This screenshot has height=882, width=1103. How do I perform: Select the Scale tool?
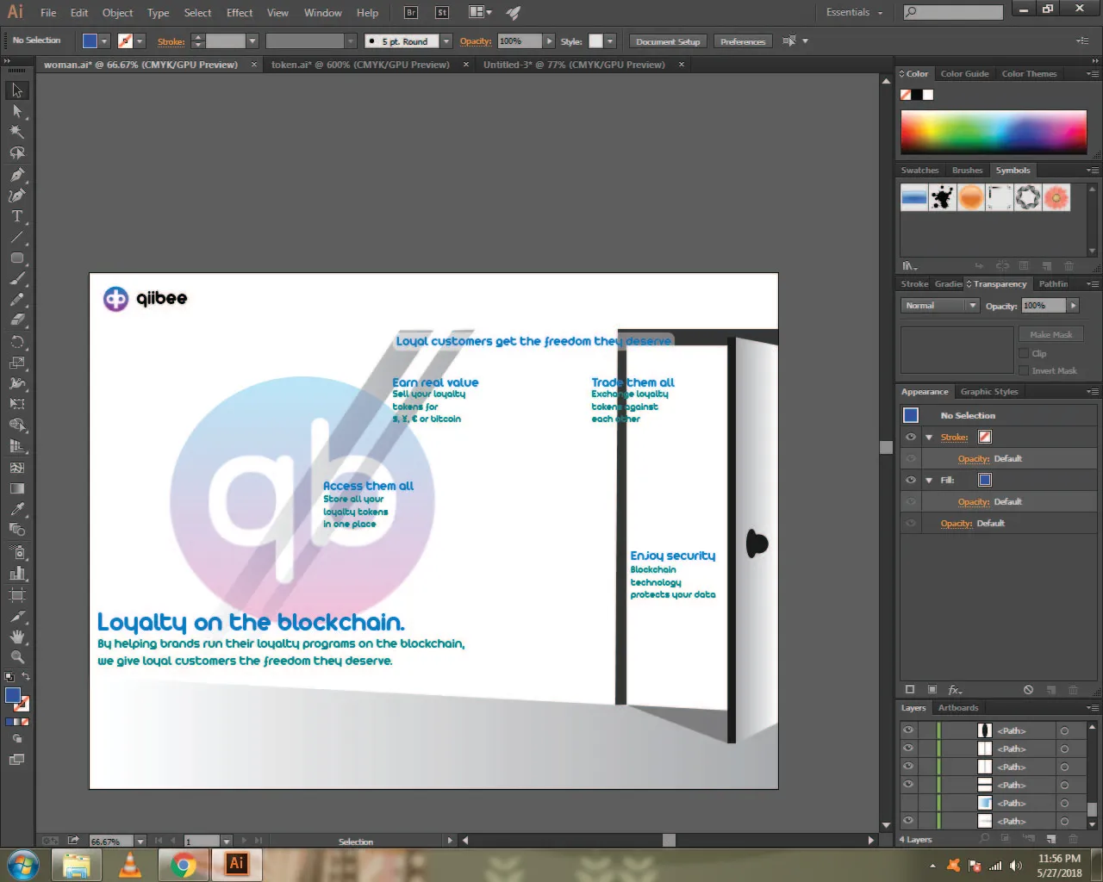pos(17,363)
